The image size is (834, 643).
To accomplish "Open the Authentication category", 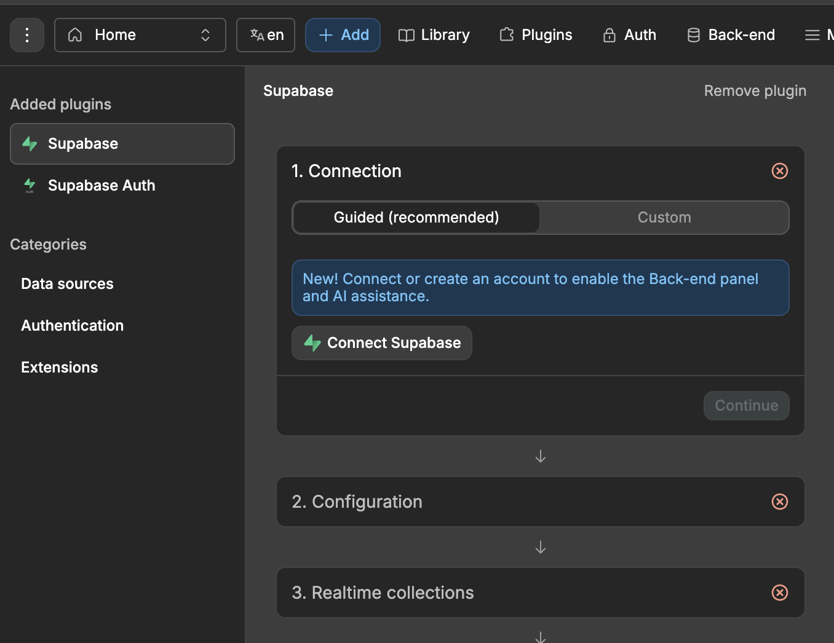I will (x=73, y=326).
